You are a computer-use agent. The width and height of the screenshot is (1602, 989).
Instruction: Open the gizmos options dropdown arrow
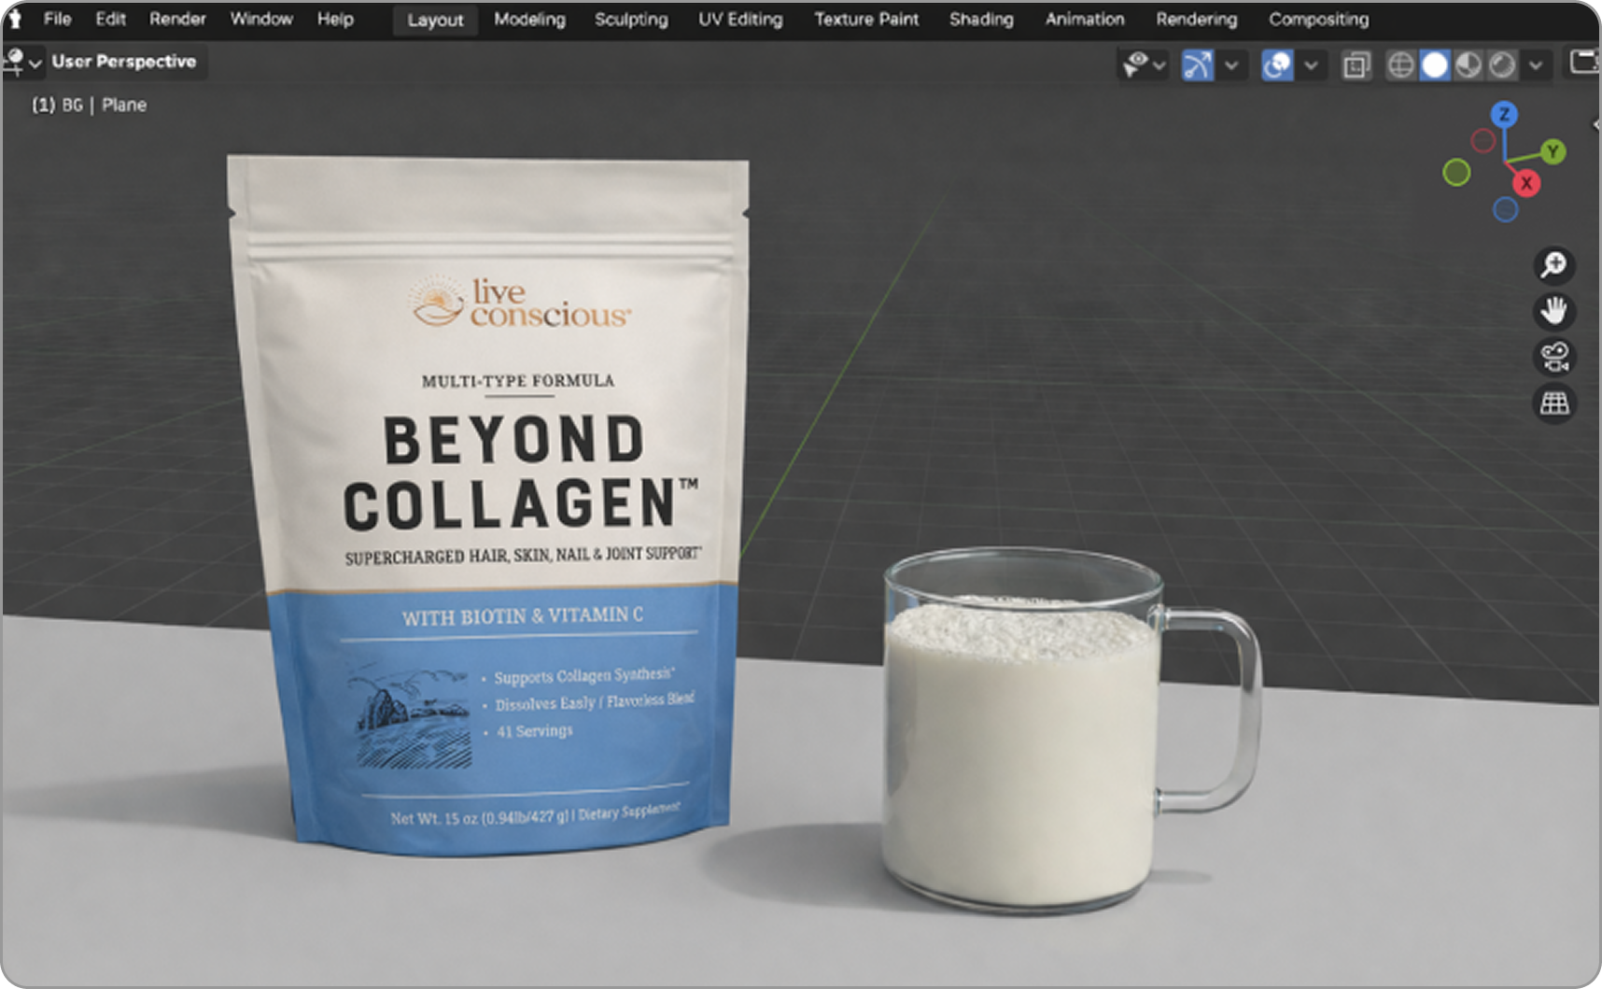click(1231, 64)
